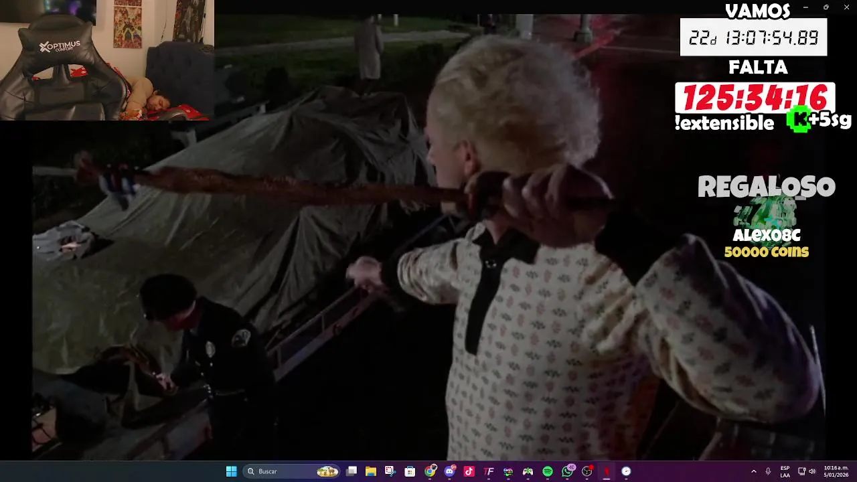
Task: Open Discord from the taskbar
Action: tap(449, 471)
